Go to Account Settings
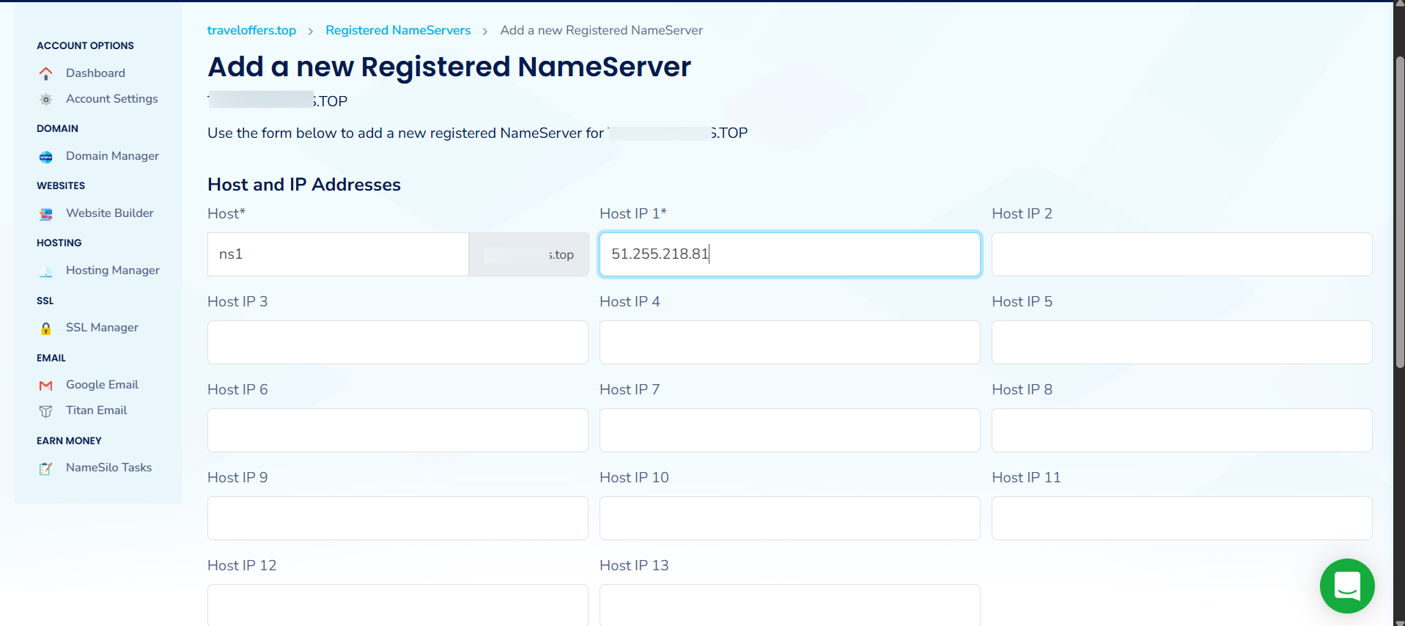Image resolution: width=1405 pixels, height=626 pixels. [x=112, y=99]
